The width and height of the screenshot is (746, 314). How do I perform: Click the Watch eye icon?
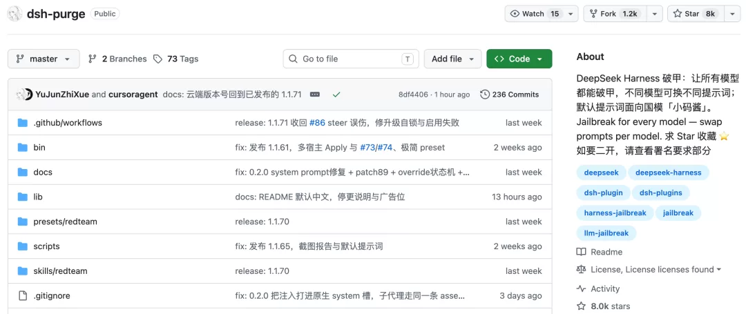(515, 14)
